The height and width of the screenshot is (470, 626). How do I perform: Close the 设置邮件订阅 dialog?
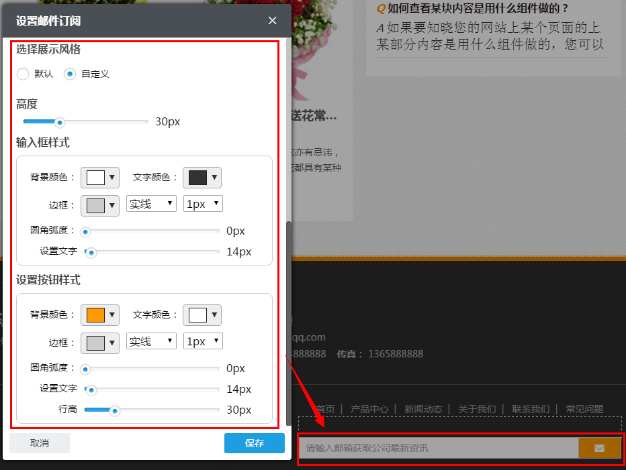coord(272,21)
